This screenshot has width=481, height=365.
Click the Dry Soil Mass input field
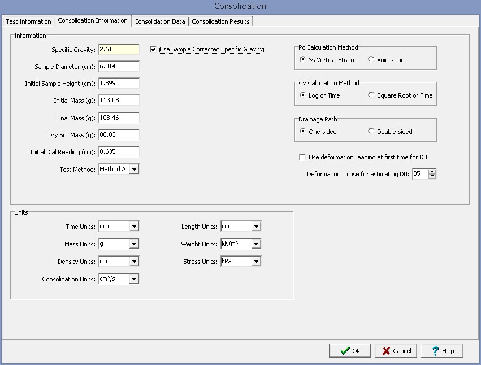(118, 135)
